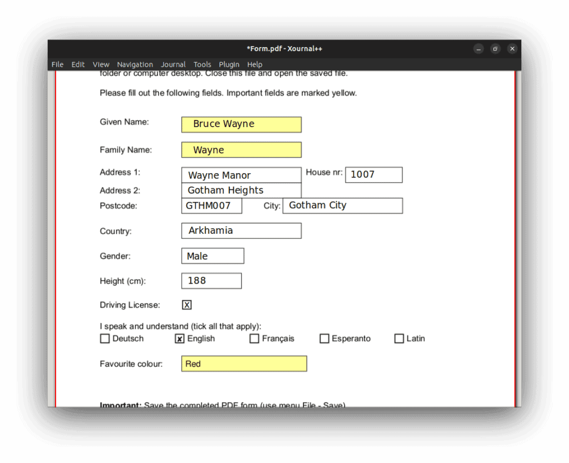The image size is (569, 463).
Task: Select the Address 1 field with Wayne Manor
Action: tap(241, 175)
